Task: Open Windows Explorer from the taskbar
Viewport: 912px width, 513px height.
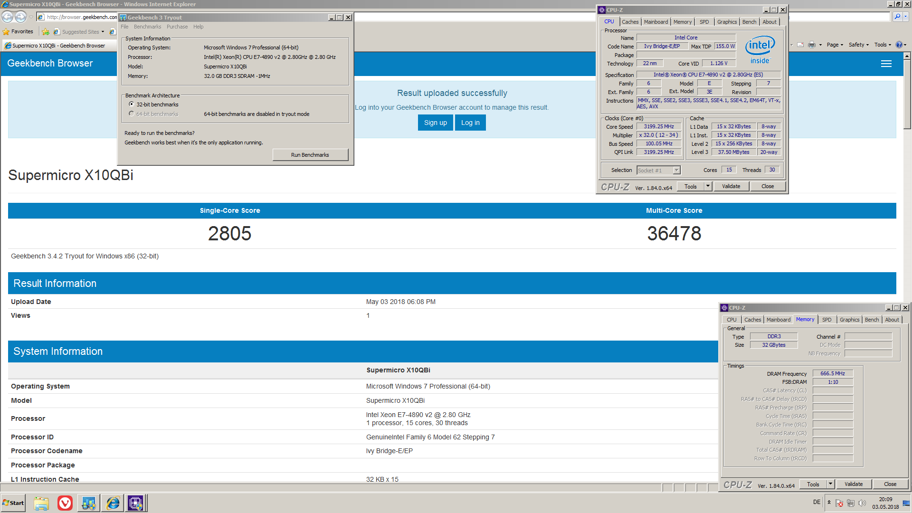Action: coord(41,503)
